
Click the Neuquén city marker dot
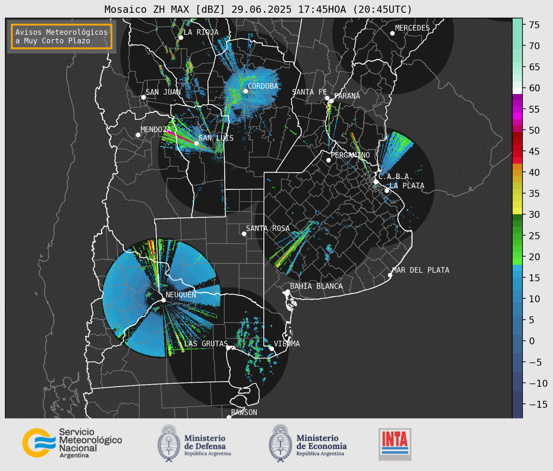tap(163, 300)
